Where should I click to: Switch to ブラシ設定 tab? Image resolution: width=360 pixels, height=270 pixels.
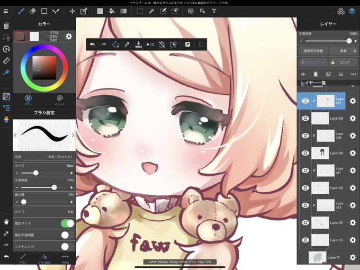click(44, 258)
